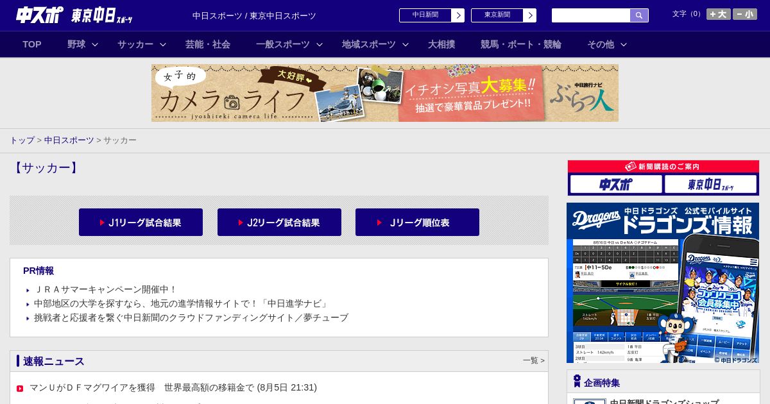Screen dimensions: 770x404
Task: Click the 東京中日スポーツ logo in header
Action: point(102,15)
